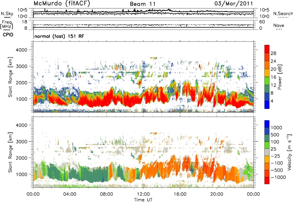Click the left 10^5 noise axis tick
The width and height of the screenshot is (293, 202).
coord(22,10)
